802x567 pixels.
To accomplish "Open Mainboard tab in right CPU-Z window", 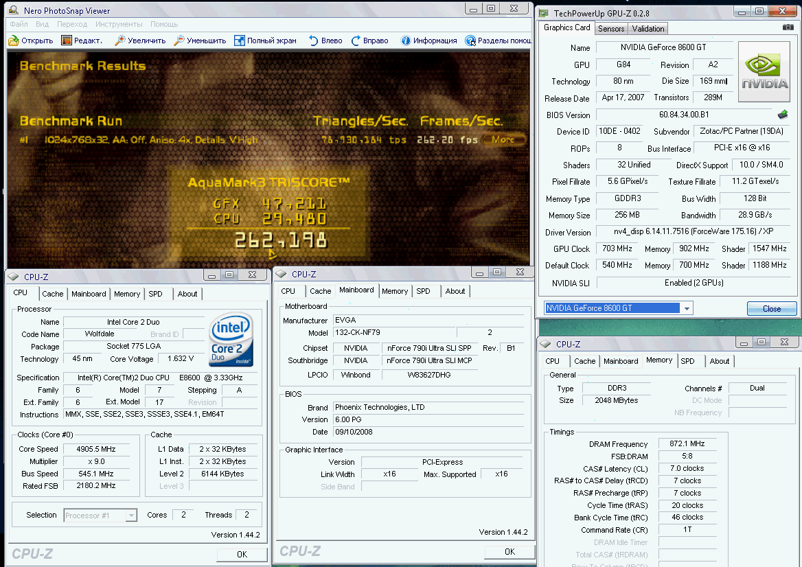I will [x=621, y=361].
